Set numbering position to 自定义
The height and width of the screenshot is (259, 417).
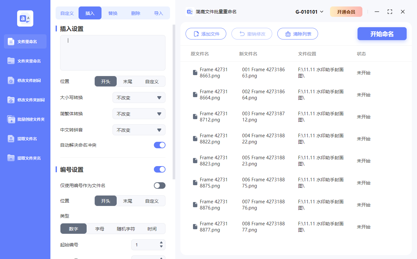click(152, 201)
